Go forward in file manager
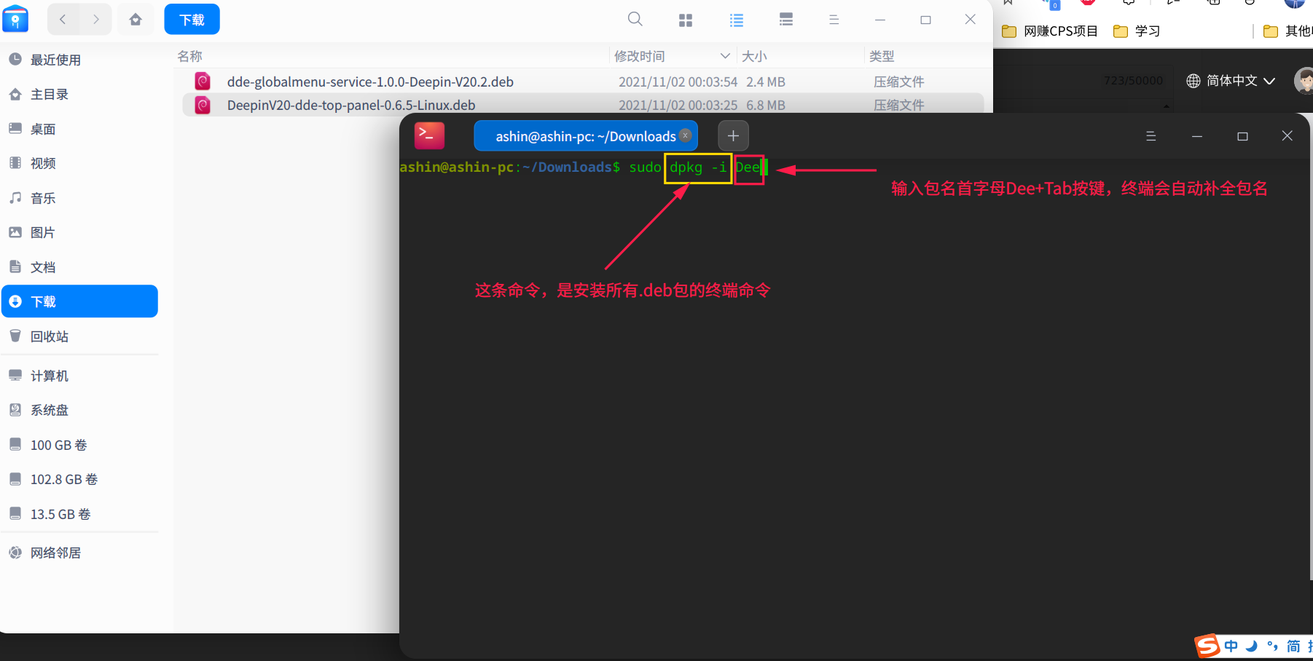1313x661 pixels. pos(95,20)
